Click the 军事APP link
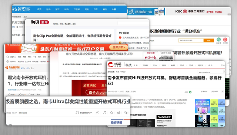The height and width of the screenshot is (135, 237). (x=204, y=91)
